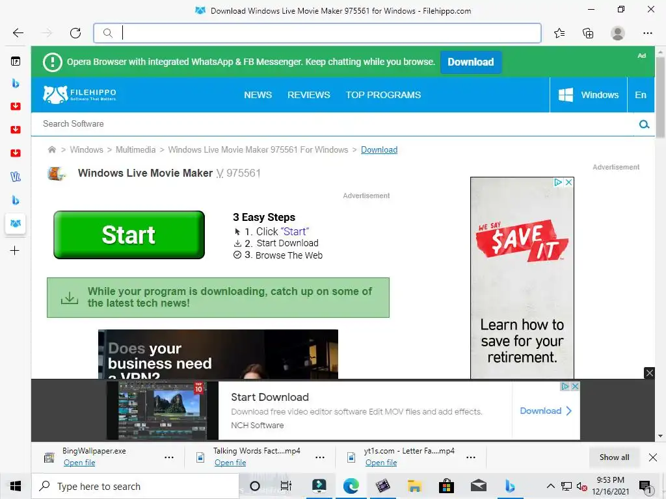Open file yt1s.com Letter Fa mp4

(x=381, y=463)
